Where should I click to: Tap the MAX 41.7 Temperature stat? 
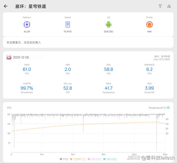(x=109, y=88)
